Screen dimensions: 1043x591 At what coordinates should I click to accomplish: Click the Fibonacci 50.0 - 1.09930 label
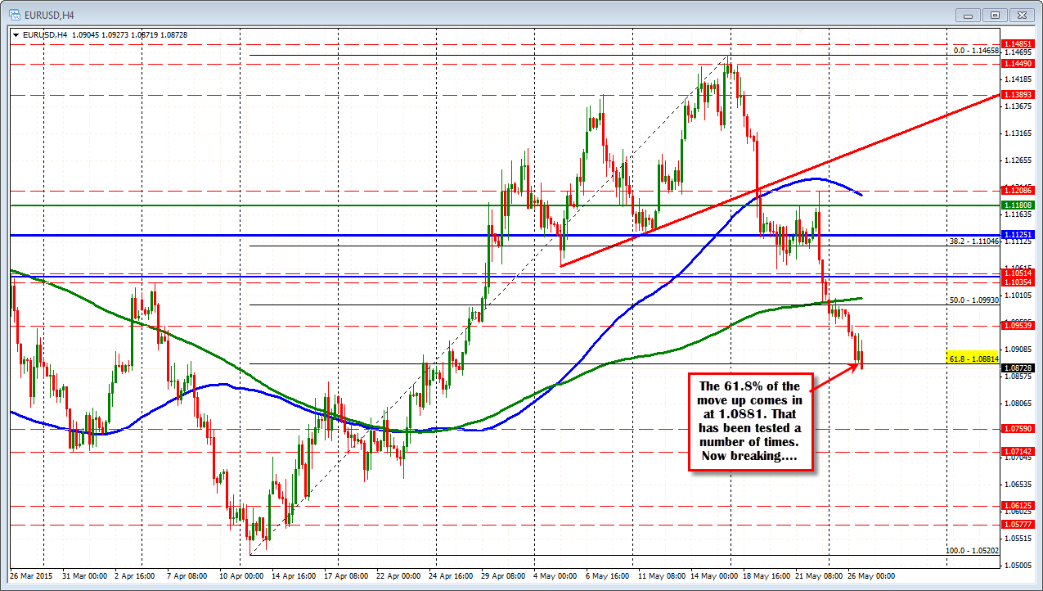974,300
